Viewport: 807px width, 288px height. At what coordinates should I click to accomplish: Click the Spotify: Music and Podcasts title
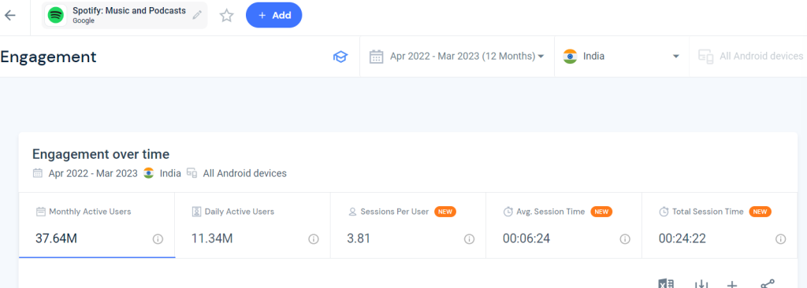coord(129,11)
